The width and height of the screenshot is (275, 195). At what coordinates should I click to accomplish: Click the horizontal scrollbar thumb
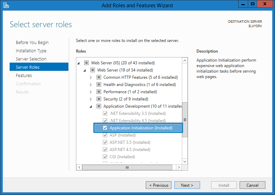point(127,167)
